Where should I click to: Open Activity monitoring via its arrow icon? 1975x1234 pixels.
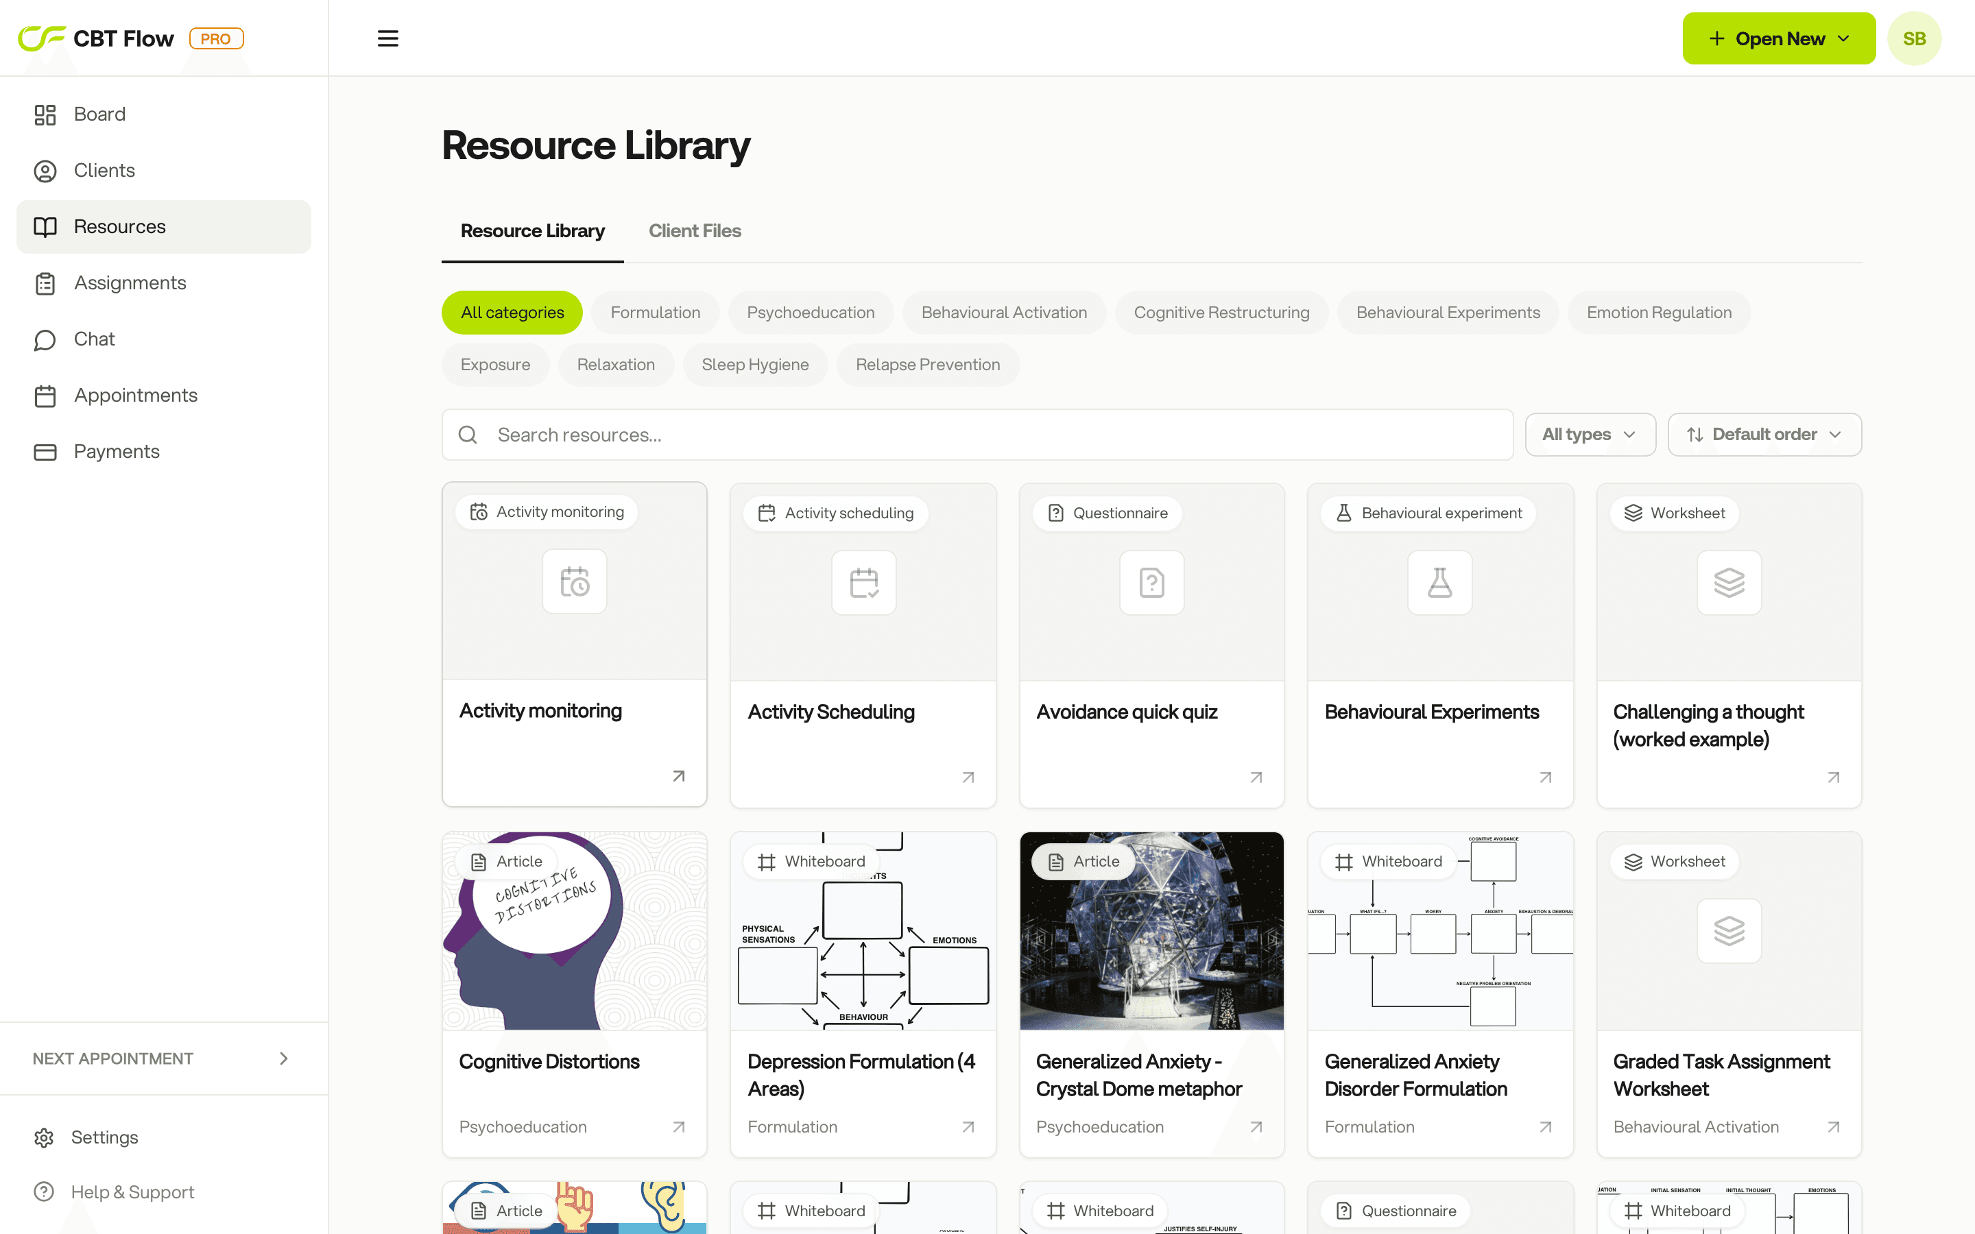678,776
